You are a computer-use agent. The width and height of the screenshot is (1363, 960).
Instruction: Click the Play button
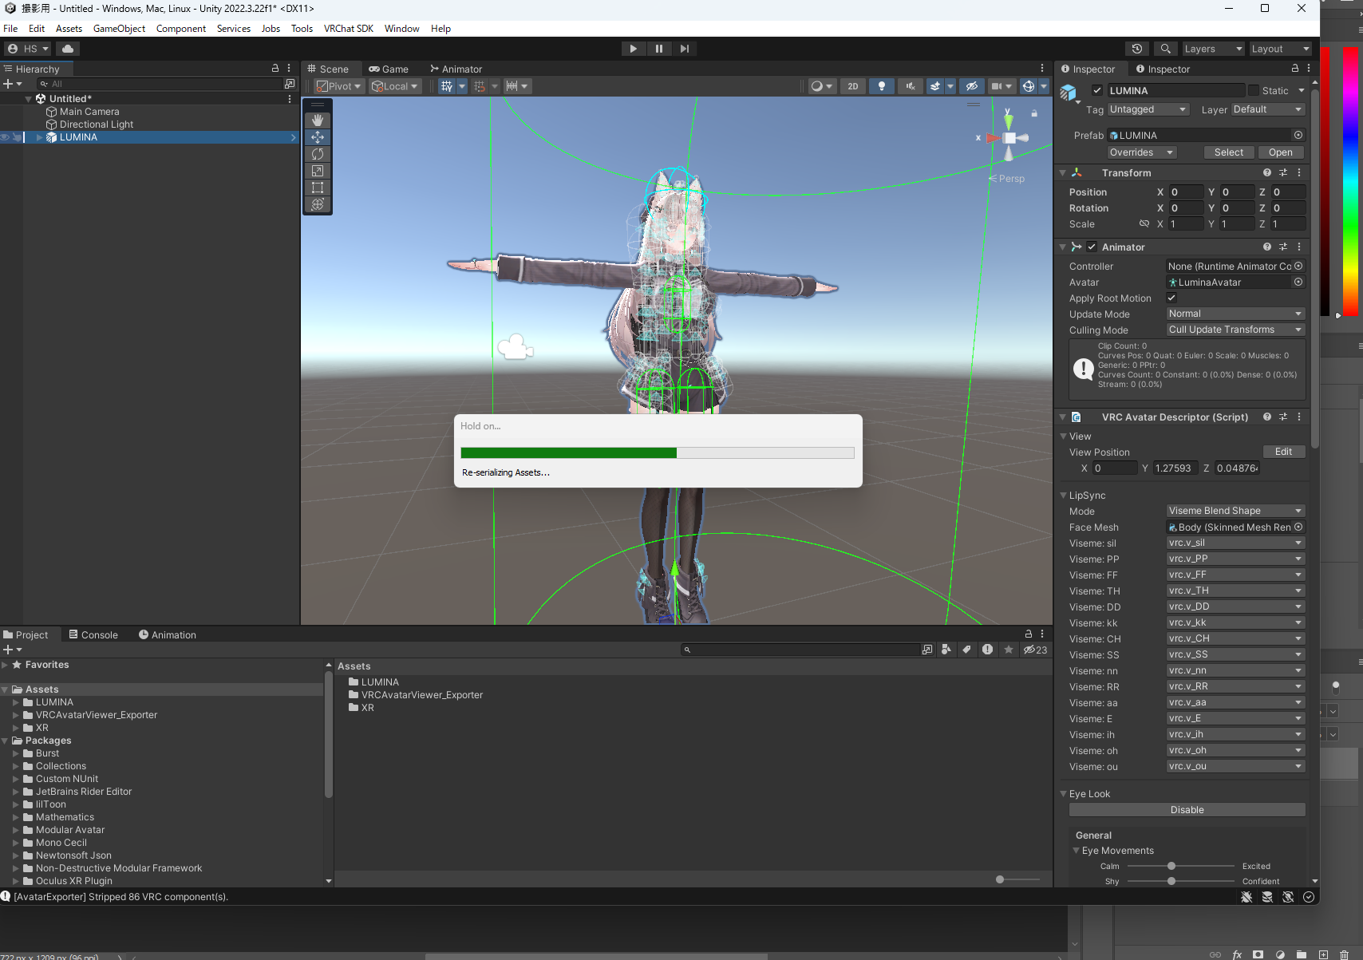[633, 49]
